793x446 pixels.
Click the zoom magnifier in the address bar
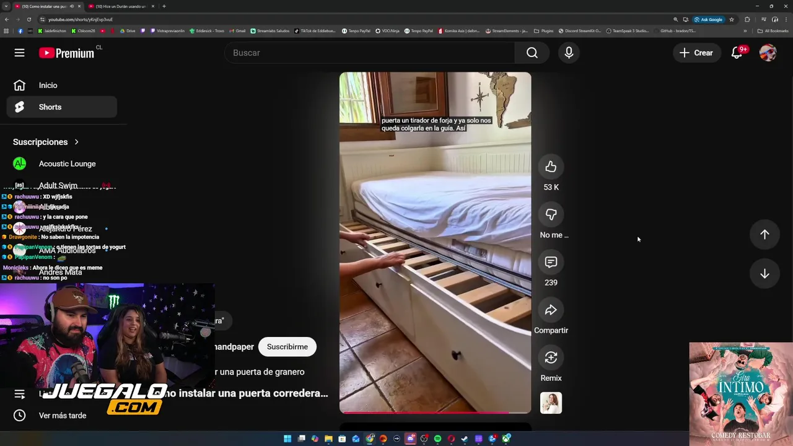pos(676,19)
